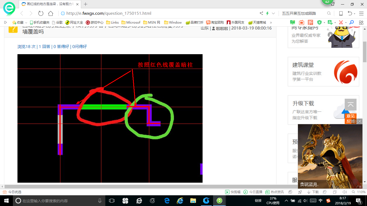Expand more bookmarks double chevron

[x=271, y=23]
